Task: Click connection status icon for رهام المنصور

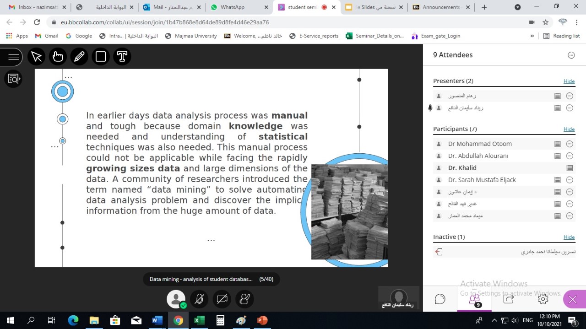Action: [557, 96]
